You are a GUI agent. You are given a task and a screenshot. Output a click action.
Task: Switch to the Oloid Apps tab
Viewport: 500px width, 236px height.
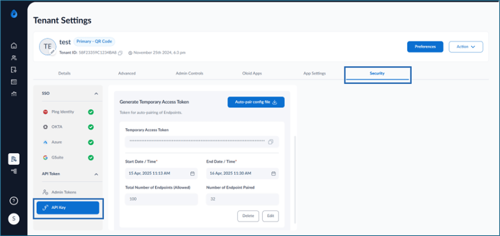click(252, 73)
